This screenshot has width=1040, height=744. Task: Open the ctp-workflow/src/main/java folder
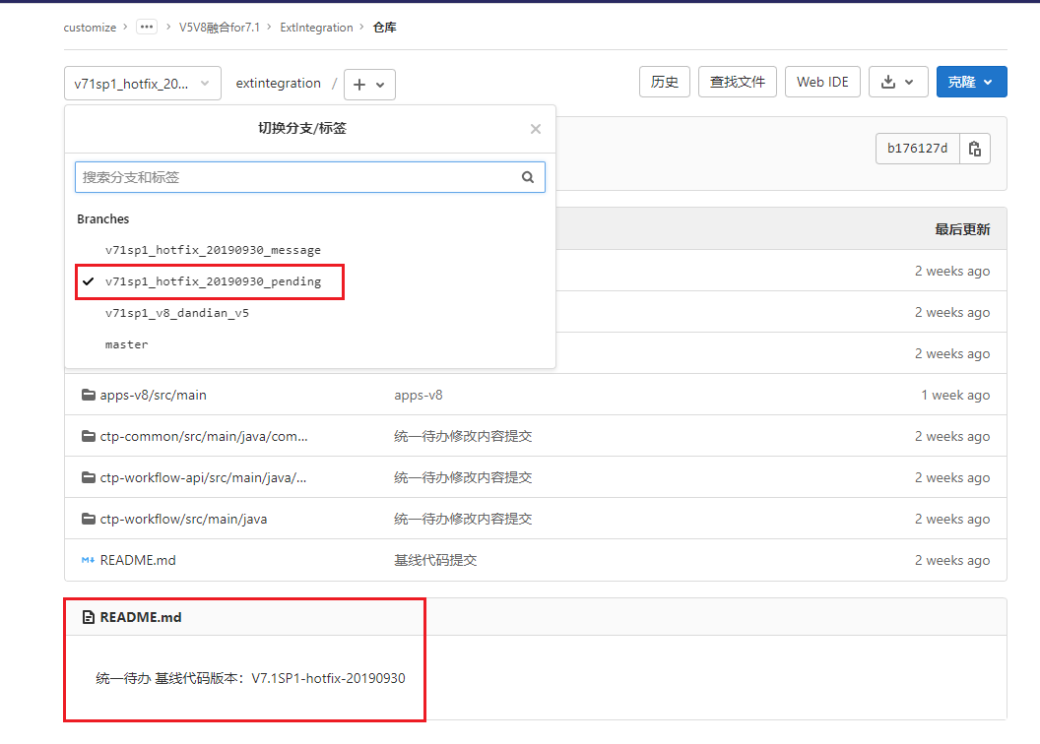pos(182,519)
